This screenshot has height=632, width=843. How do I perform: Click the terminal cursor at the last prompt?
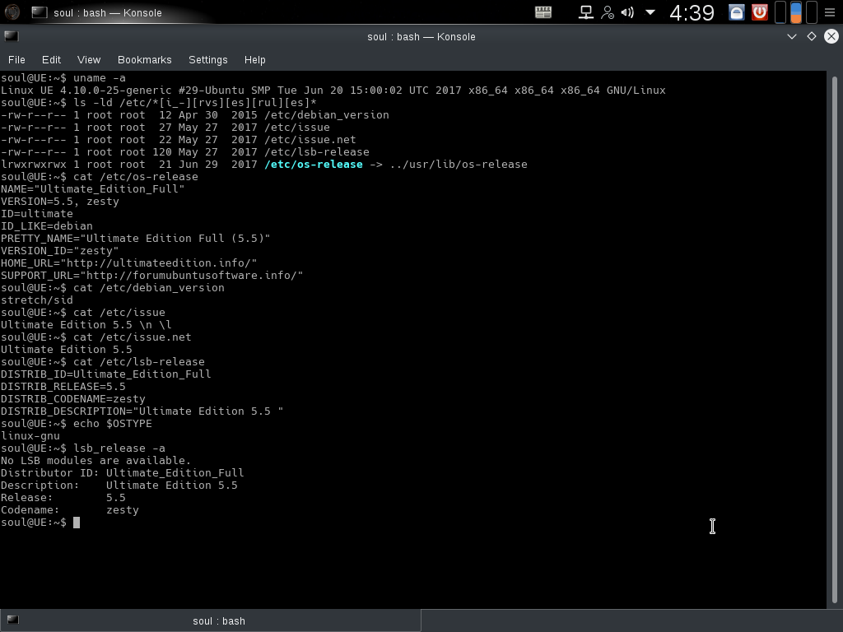(x=77, y=523)
